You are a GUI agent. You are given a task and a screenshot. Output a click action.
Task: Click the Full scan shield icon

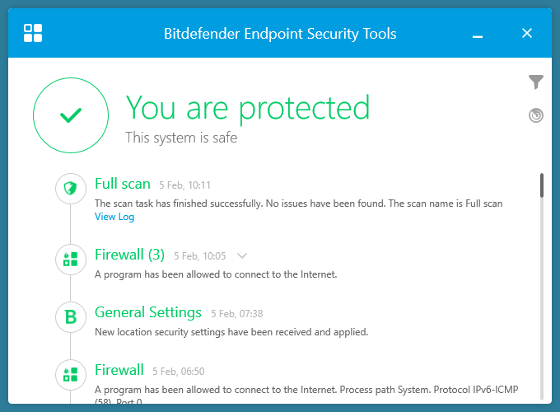tap(71, 189)
